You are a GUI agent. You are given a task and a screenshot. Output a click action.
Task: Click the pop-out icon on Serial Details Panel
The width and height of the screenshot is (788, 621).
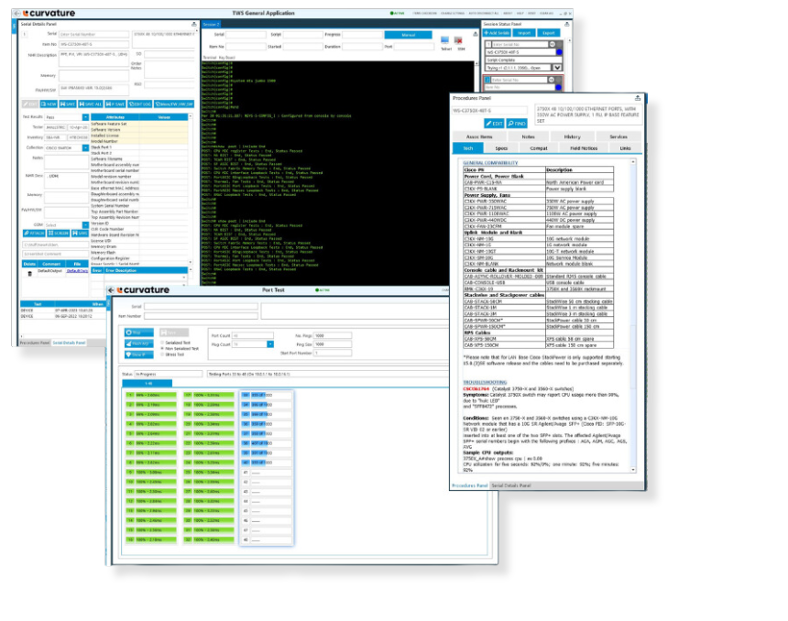pos(193,24)
